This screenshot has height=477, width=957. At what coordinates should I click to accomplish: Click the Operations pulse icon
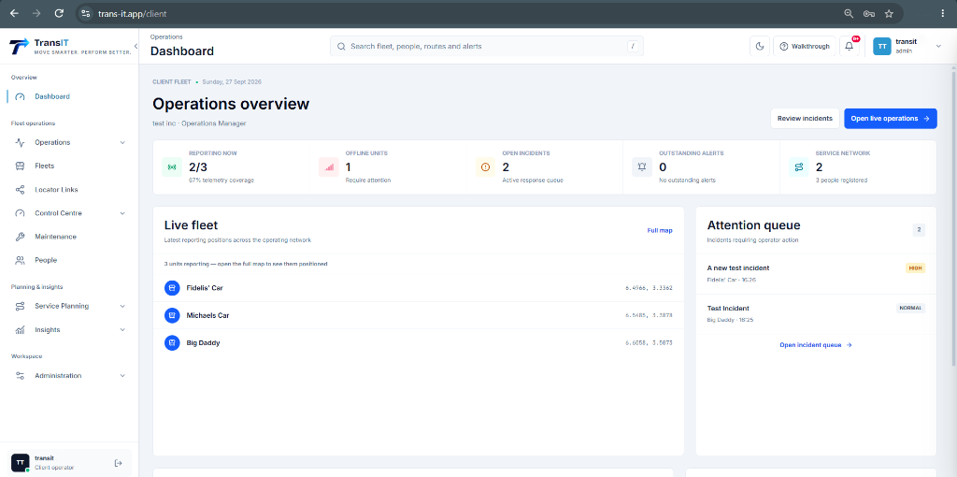21,142
